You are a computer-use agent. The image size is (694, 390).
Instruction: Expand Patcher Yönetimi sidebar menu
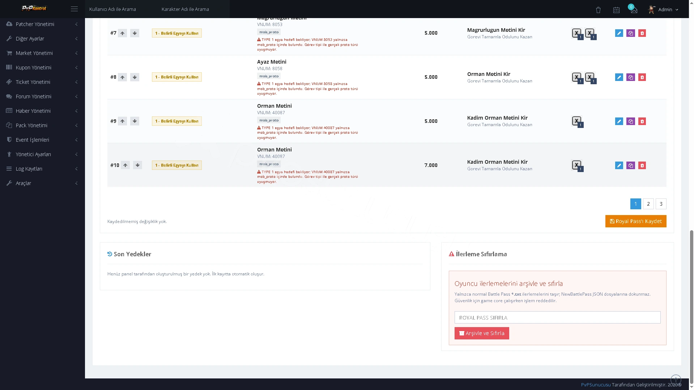pyautogui.click(x=42, y=24)
